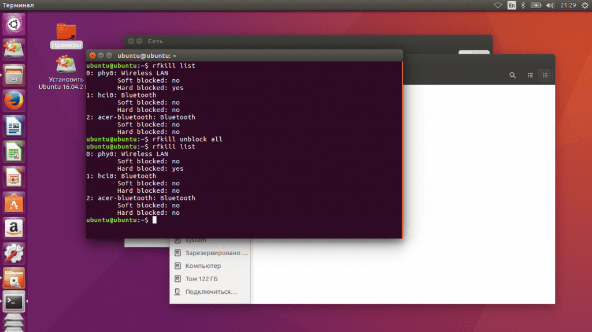Click the Terminal icon in the launcher

pyautogui.click(x=14, y=301)
